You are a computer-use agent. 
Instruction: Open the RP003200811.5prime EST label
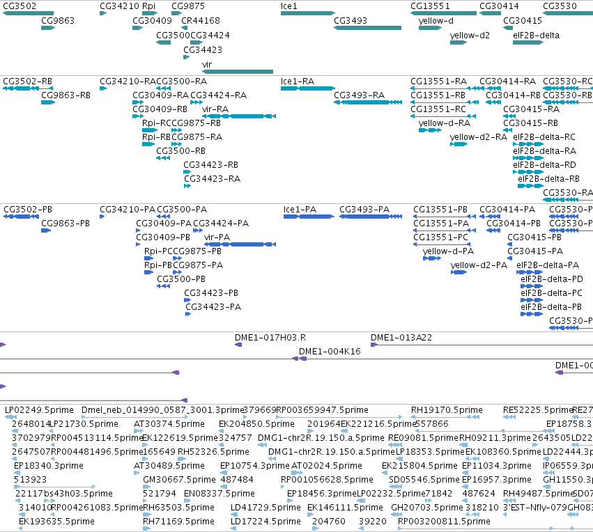point(444,522)
